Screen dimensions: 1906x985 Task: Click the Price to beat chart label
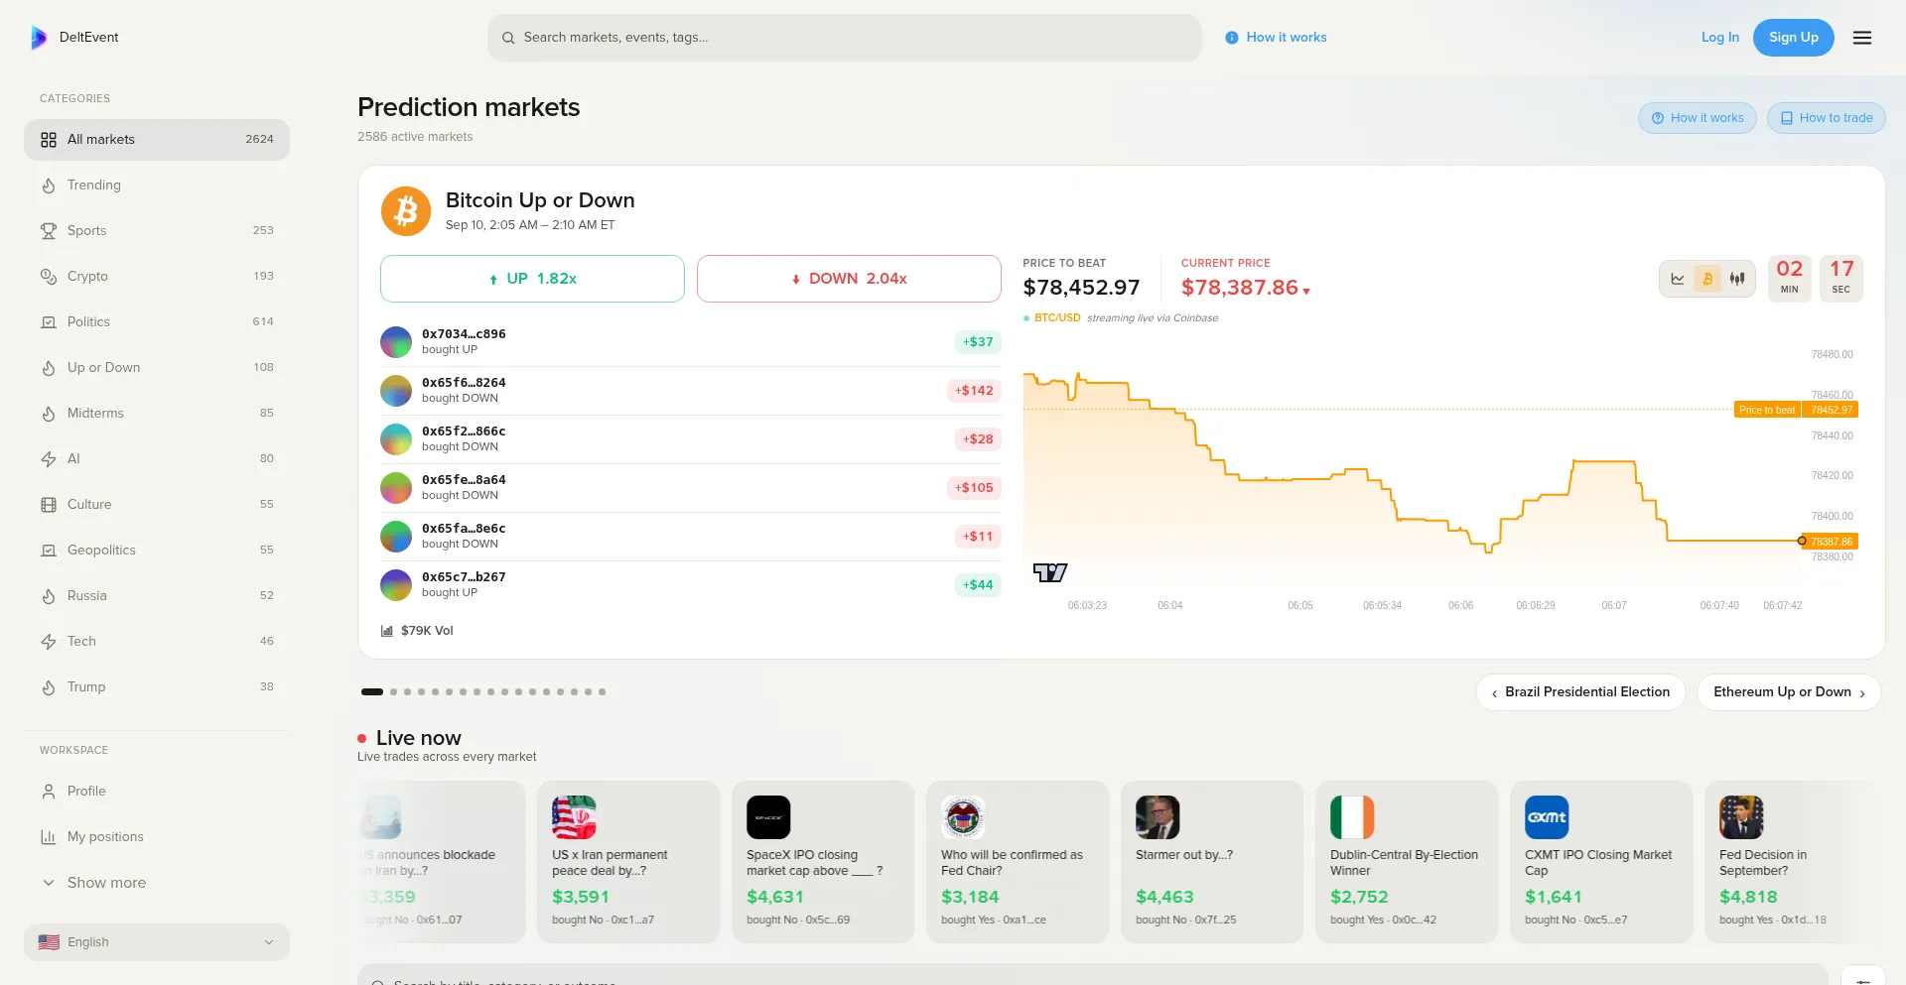(1767, 410)
